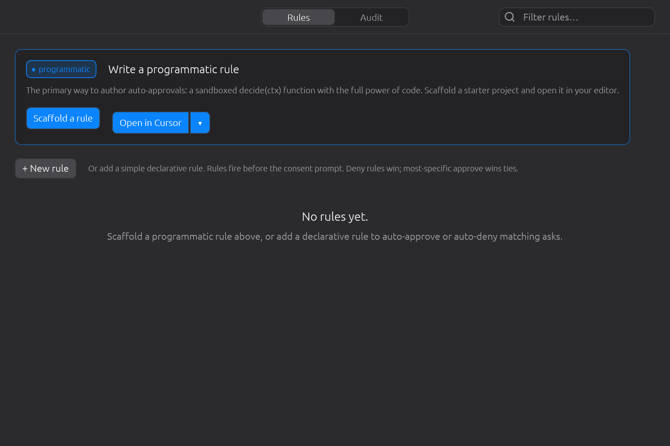Click the sandboxed decide(ctx) description text

click(322, 90)
